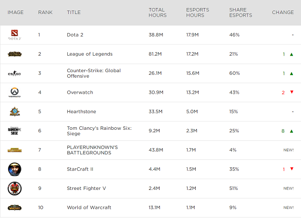Select the League of Legends title
301x218 pixels.
(x=90, y=54)
